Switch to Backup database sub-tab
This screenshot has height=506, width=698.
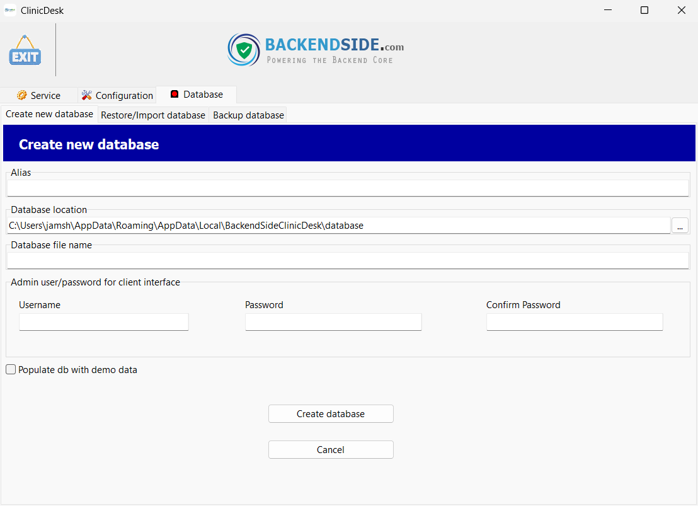tap(248, 115)
